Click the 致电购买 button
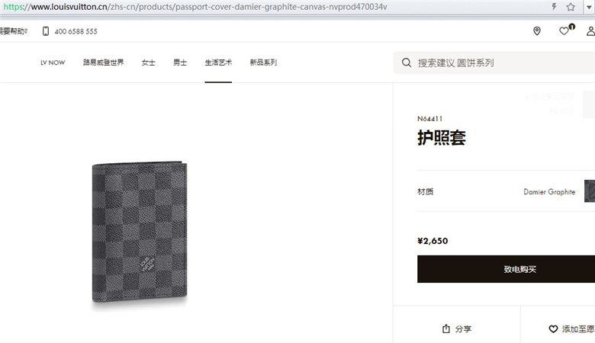 (507, 269)
